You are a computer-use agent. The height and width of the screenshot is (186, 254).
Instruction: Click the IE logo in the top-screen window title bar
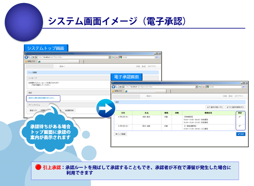point(26,53)
